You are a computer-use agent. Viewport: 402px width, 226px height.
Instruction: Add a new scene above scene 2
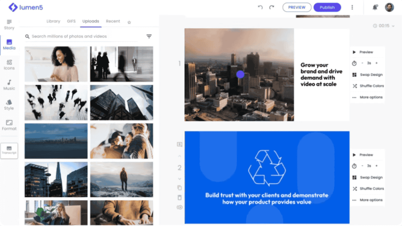point(180,144)
